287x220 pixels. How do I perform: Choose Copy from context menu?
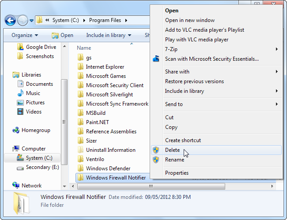[216, 127]
